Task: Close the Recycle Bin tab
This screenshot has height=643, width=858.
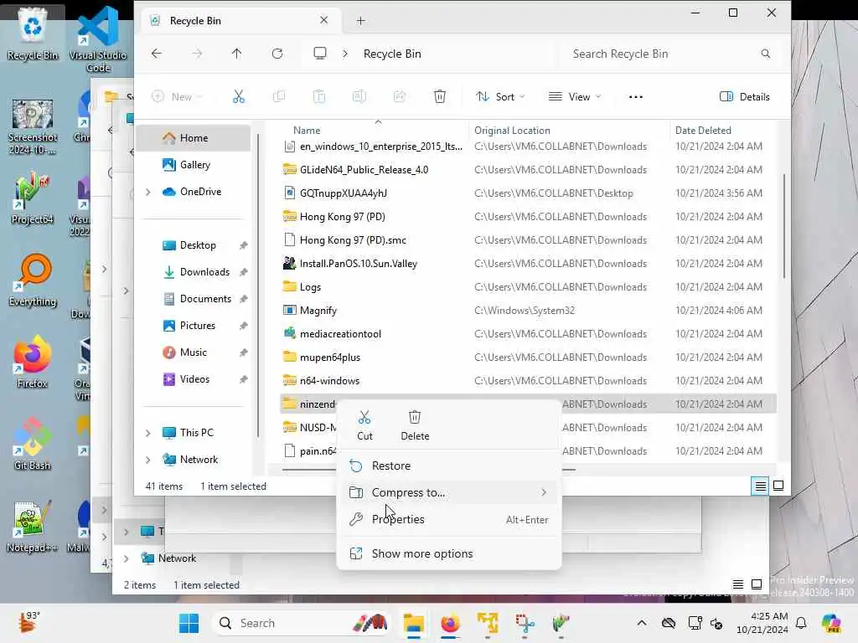Action: 324,20
